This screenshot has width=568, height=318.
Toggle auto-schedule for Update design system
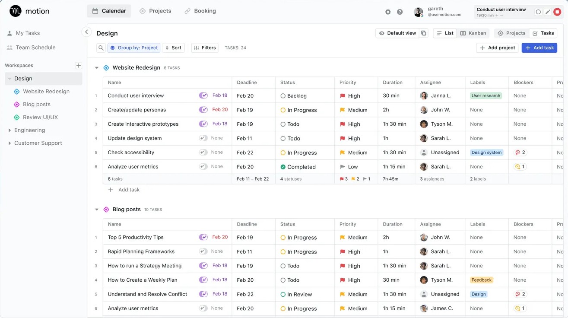[x=203, y=138]
